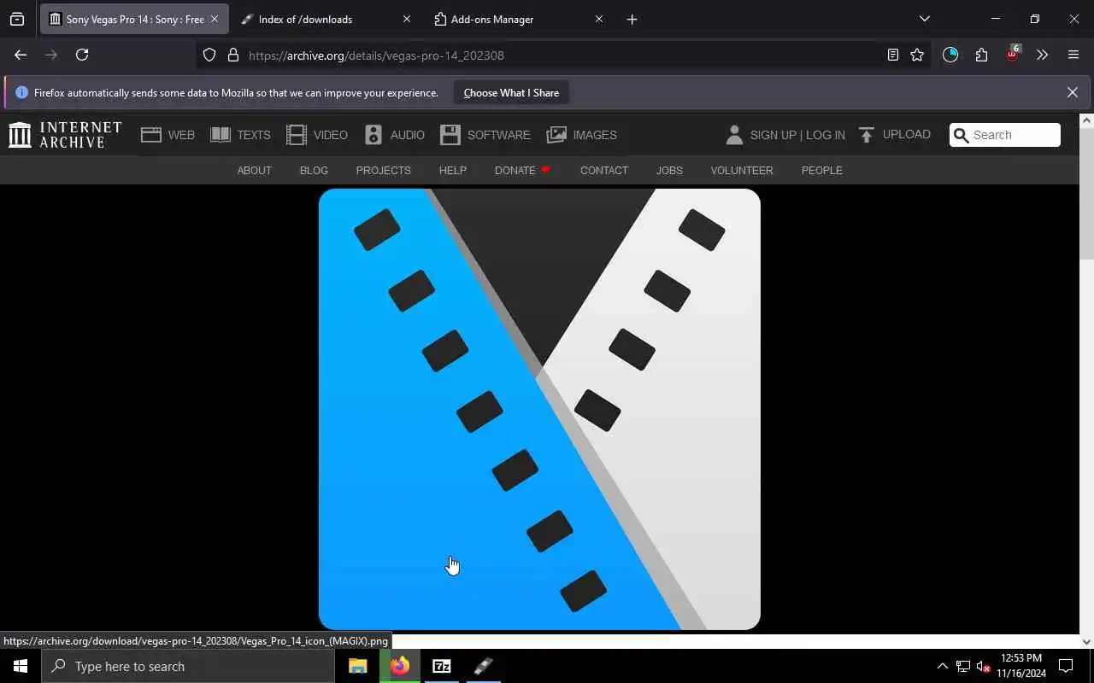The width and height of the screenshot is (1094, 683).
Task: Open HELP page link
Action: [x=452, y=170]
